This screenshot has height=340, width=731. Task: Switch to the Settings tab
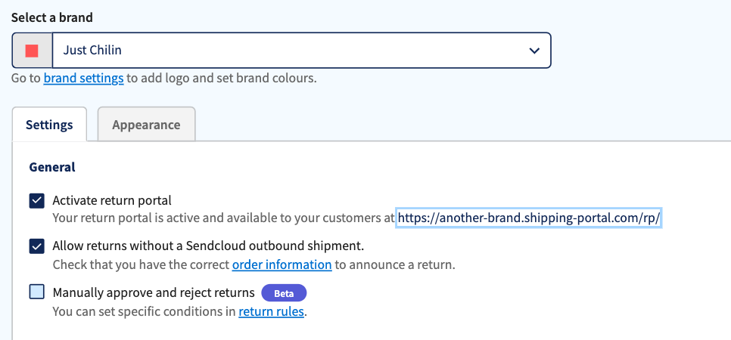coord(49,125)
